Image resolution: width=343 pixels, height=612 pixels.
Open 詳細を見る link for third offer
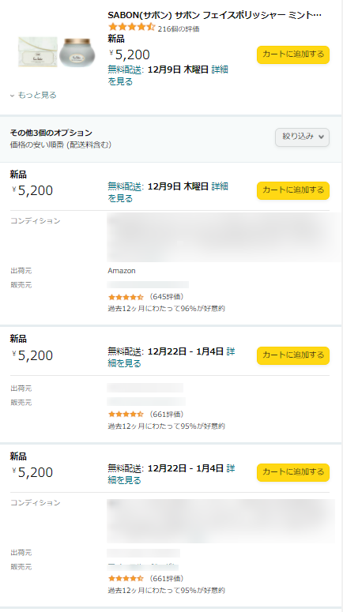click(x=171, y=475)
